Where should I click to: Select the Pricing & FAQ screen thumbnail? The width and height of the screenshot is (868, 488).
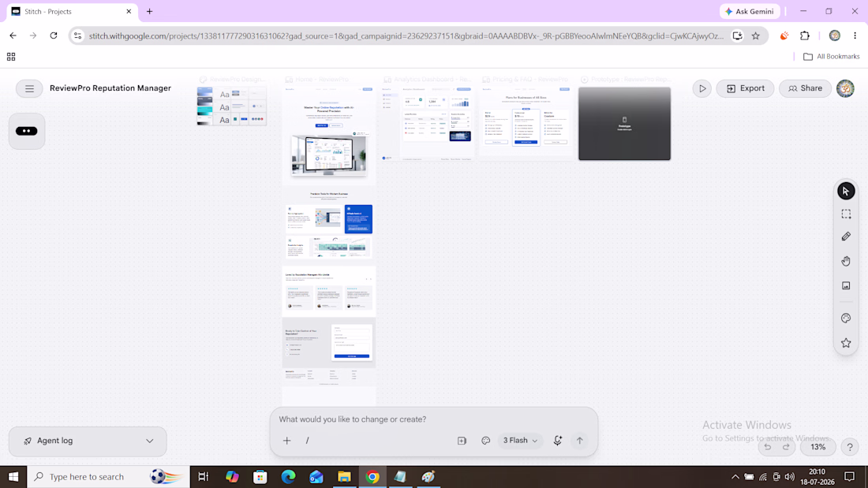(x=526, y=124)
